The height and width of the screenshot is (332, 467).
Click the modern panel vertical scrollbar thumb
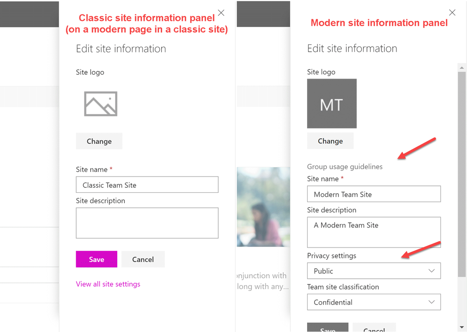pos(462,174)
